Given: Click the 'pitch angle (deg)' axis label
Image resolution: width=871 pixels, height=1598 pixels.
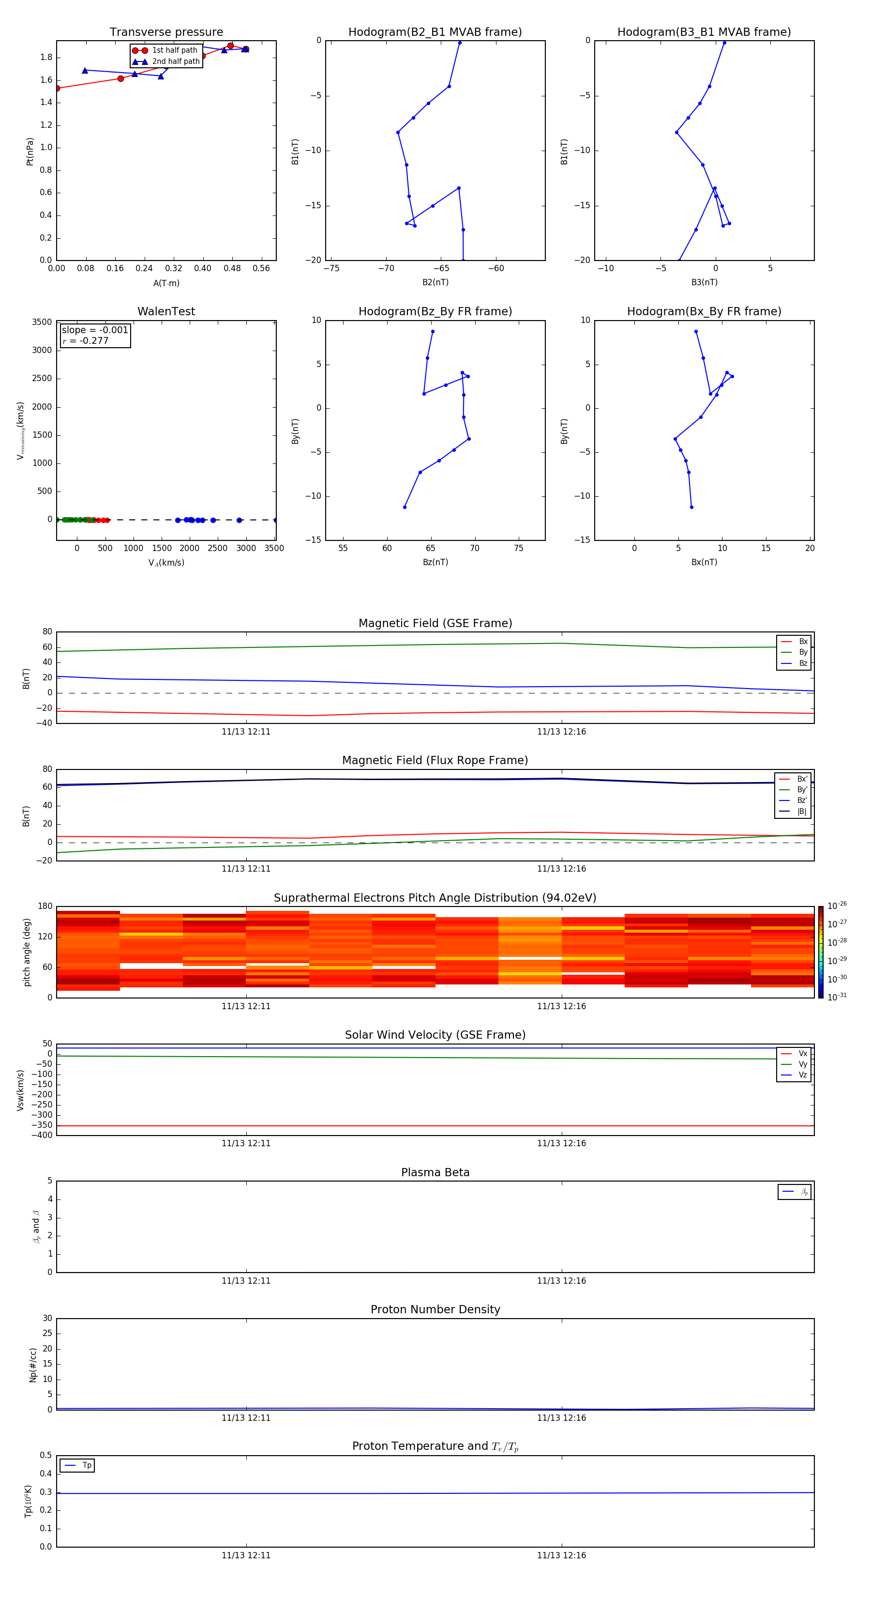Looking at the screenshot, I should (27, 952).
